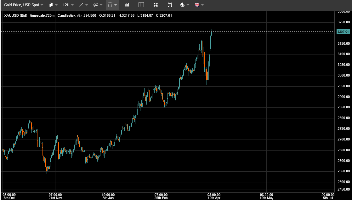The image size is (352, 200).
Task: Toggle the XAUUSD series visibility eye icon
Action: pyautogui.click(x=79, y=16)
